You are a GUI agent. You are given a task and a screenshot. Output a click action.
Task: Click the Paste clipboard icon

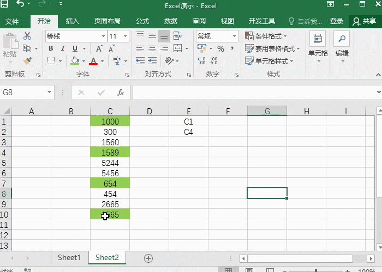[10, 40]
